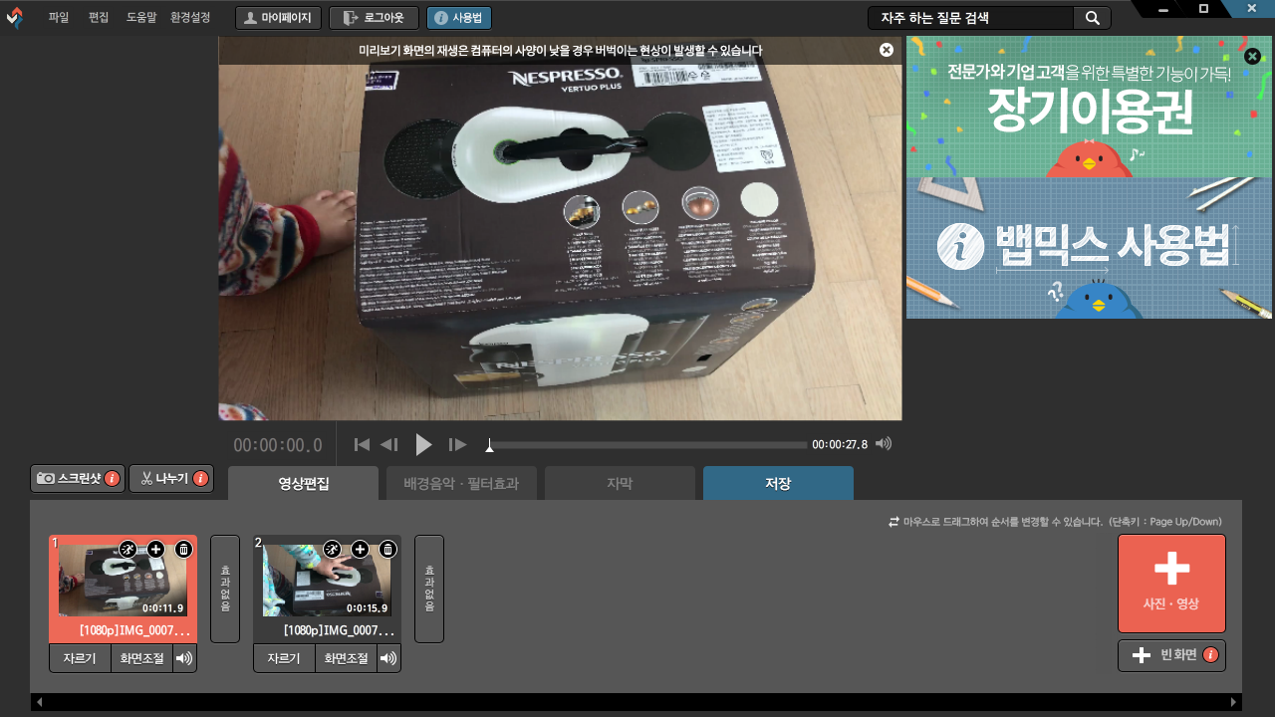Open 편집 menu
Screen dimensions: 1275x717
(x=99, y=17)
